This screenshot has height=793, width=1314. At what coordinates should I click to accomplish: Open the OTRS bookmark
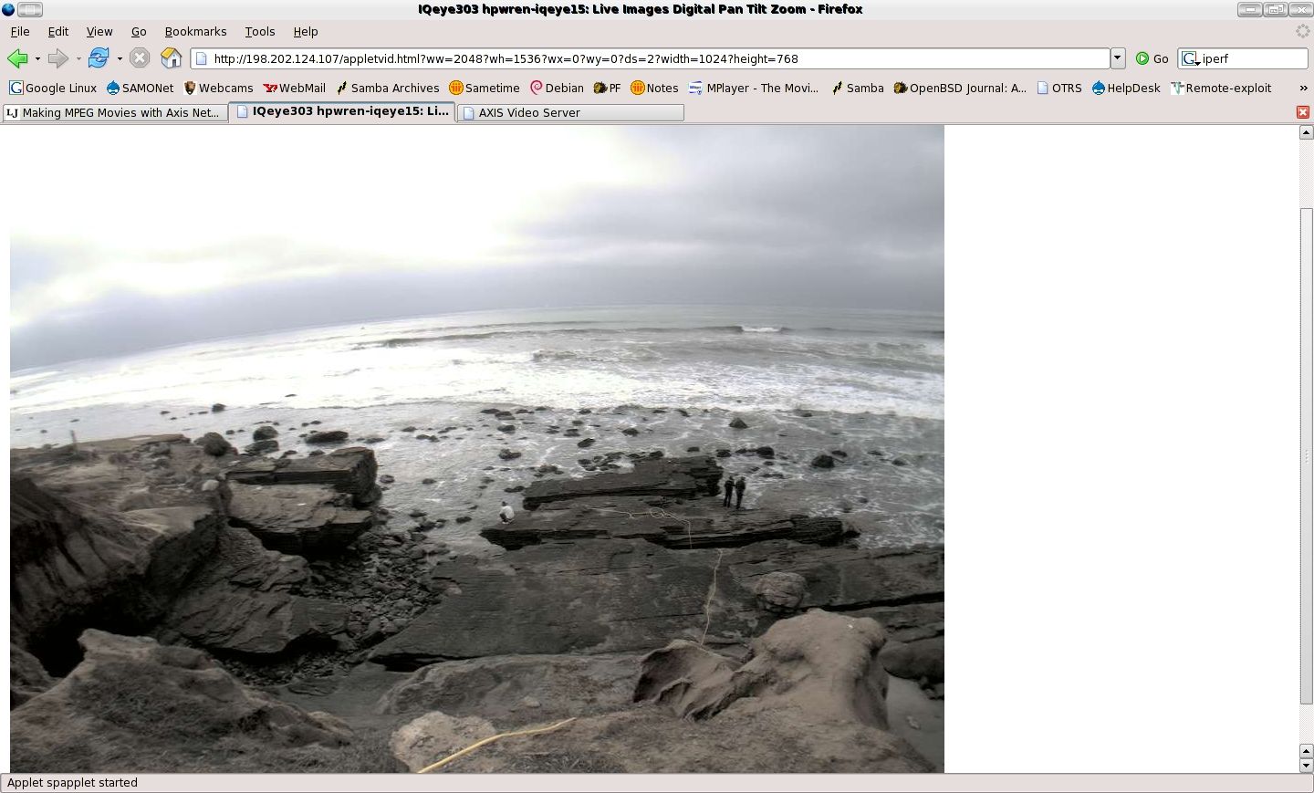[1058, 88]
